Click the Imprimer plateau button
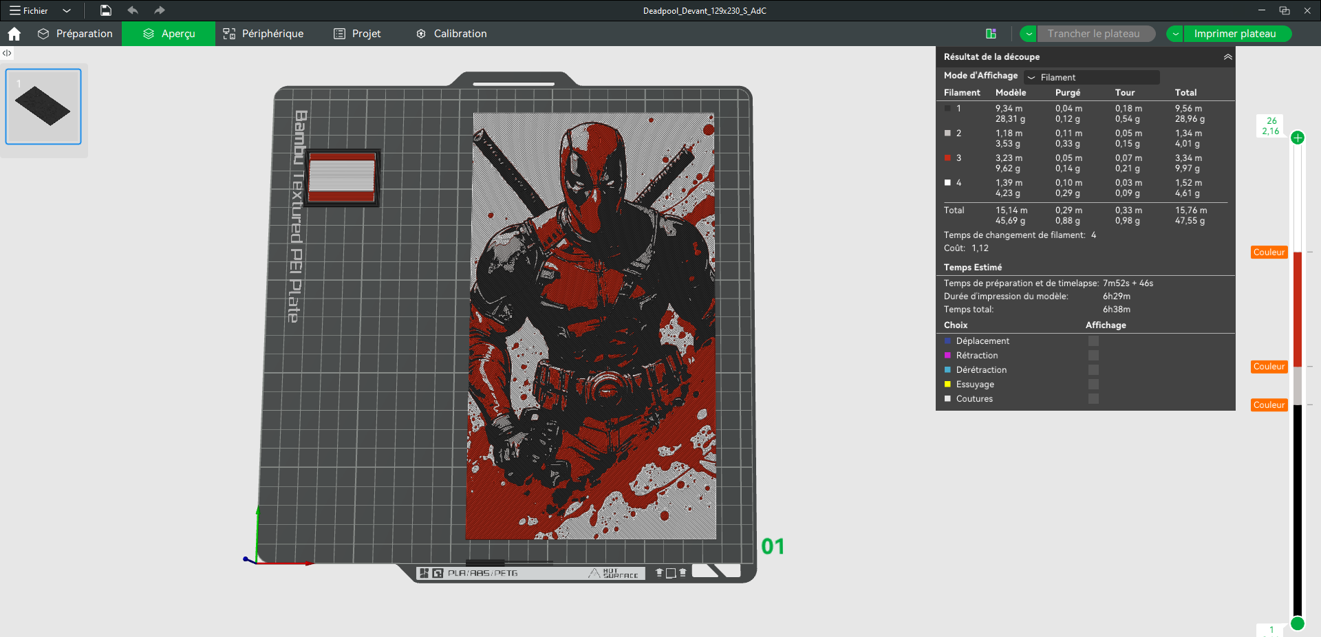1321x637 pixels. [1237, 34]
